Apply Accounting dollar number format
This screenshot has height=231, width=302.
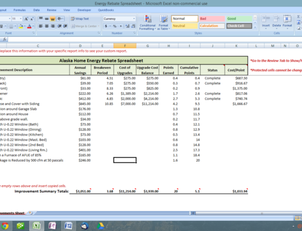pyautogui.click(x=106, y=26)
